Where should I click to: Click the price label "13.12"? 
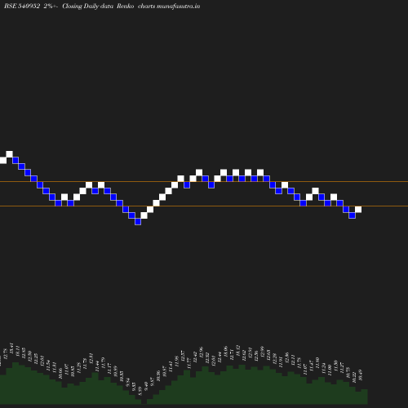coord(238,350)
